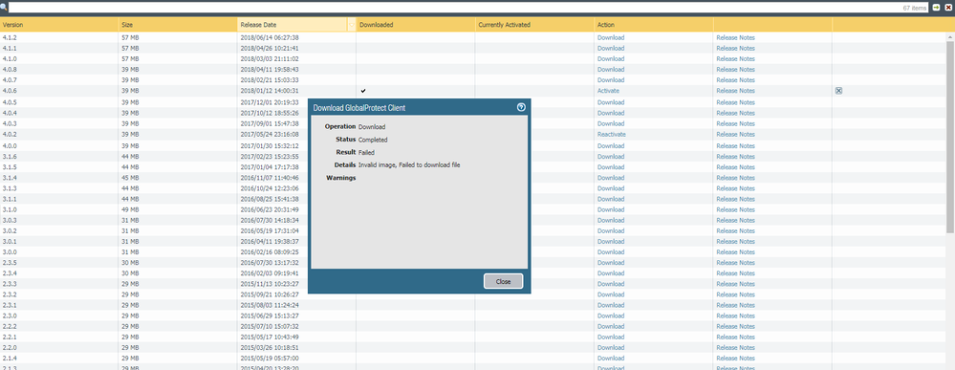Click the date 2016/02/16 08:09:25

tap(270, 251)
